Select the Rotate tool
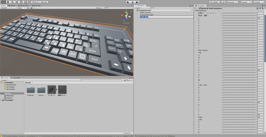 click(x=12, y=2)
